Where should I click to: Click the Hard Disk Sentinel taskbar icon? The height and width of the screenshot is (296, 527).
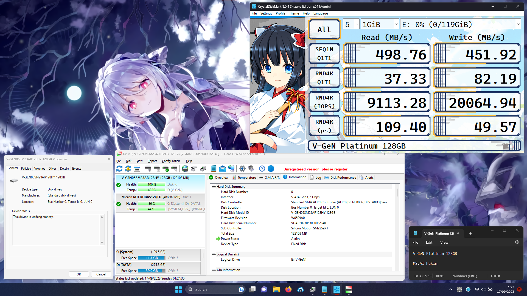pyautogui.click(x=349, y=289)
